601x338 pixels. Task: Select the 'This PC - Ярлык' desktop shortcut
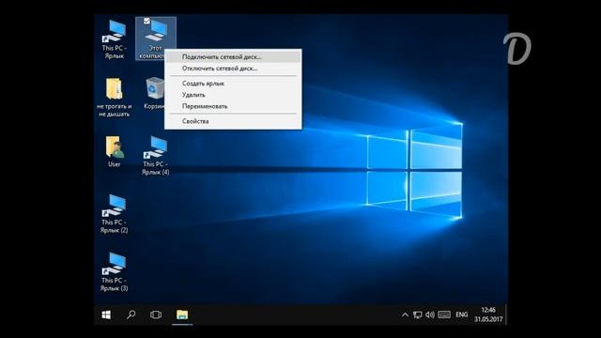tap(114, 39)
